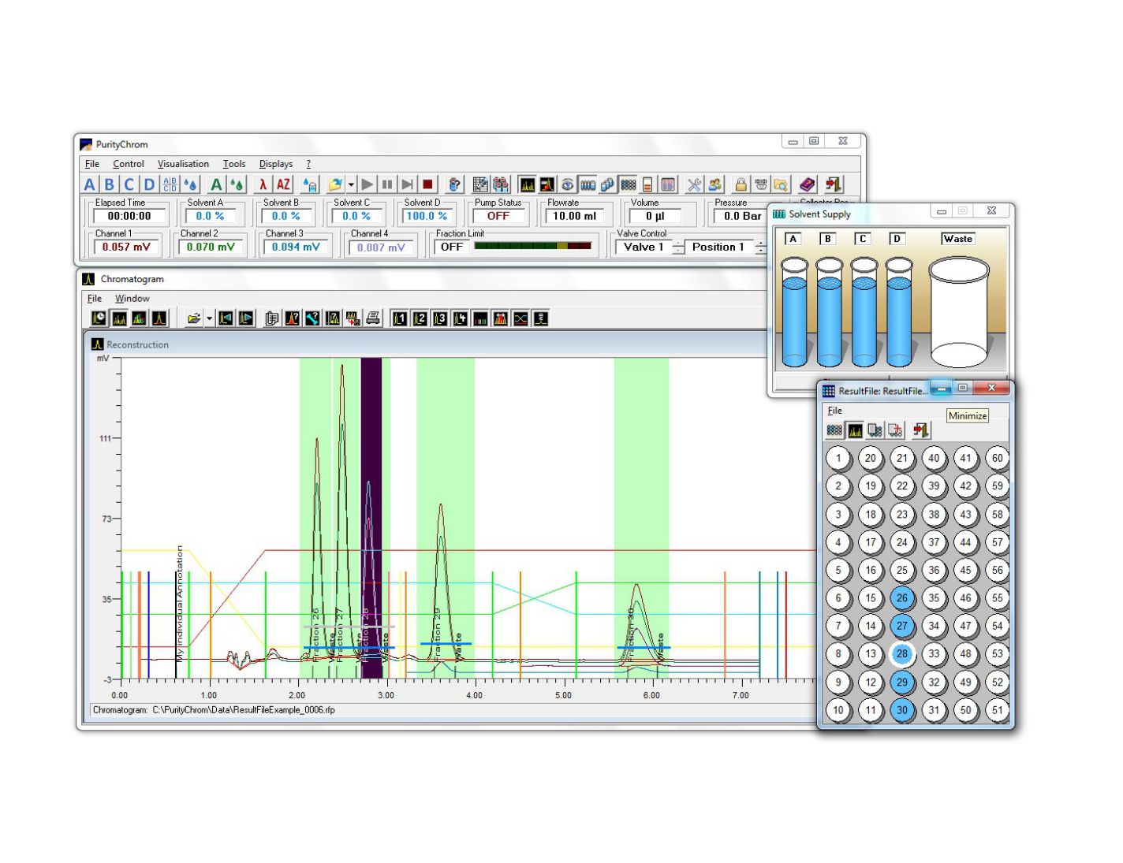This screenshot has width=1123, height=863.
Task: Open the Visualisation menu
Action: coord(183,164)
